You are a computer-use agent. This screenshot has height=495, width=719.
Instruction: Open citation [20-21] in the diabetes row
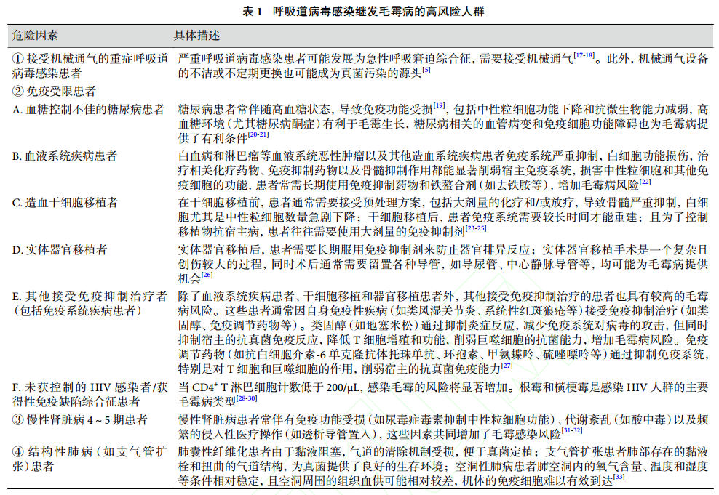pyautogui.click(x=258, y=134)
